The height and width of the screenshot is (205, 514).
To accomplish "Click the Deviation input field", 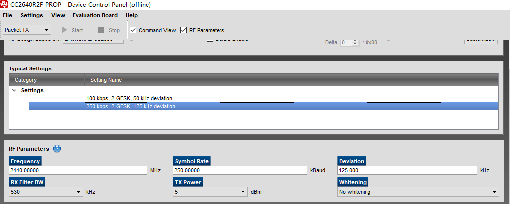I will [x=407, y=170].
